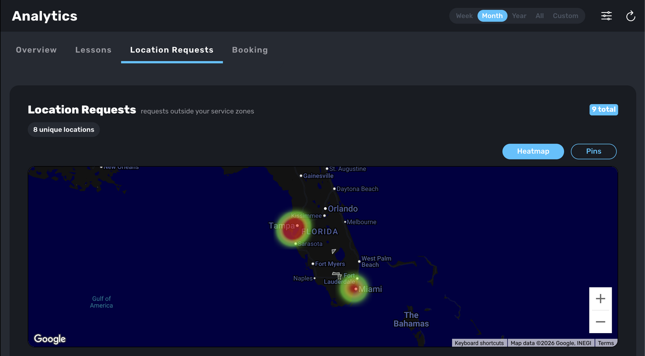Zoom out the map with minus
This screenshot has width=645, height=356.
[x=600, y=322]
